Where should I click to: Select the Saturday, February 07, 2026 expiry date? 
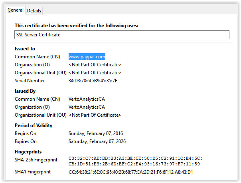pyautogui.click(x=97, y=141)
